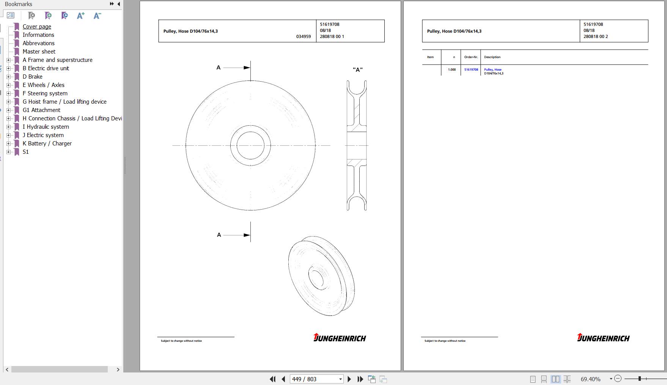Click the page number field 449 / 803

(314, 379)
